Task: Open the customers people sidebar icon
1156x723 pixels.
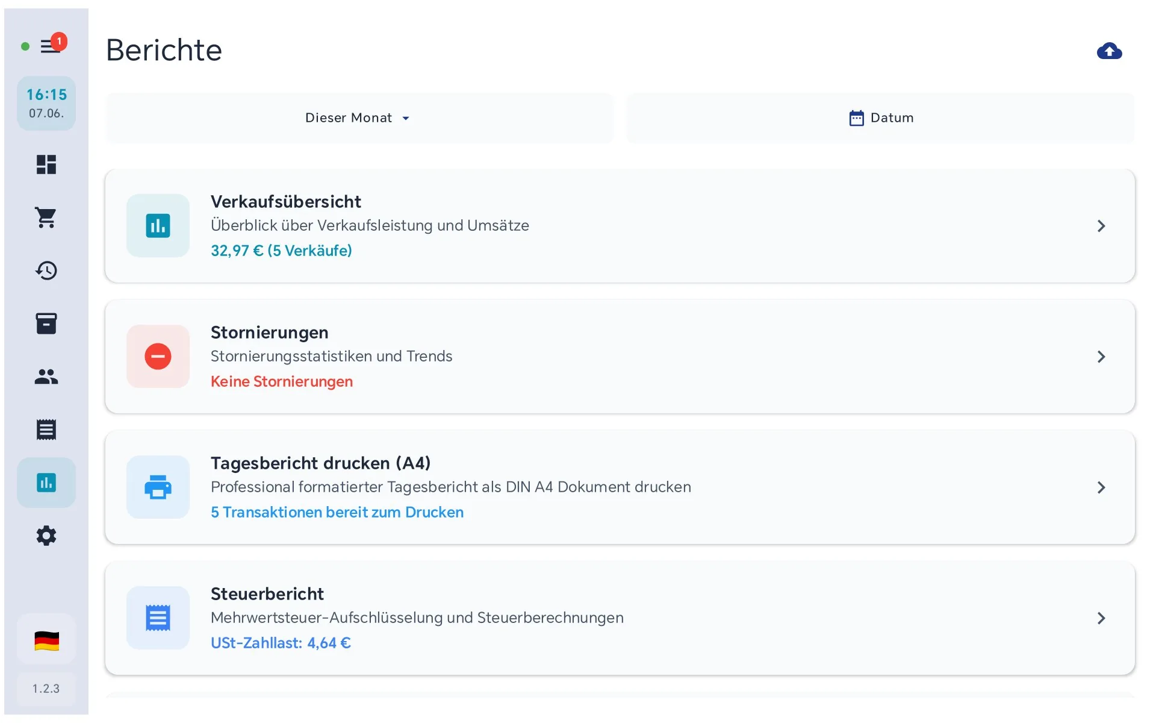Action: point(46,377)
